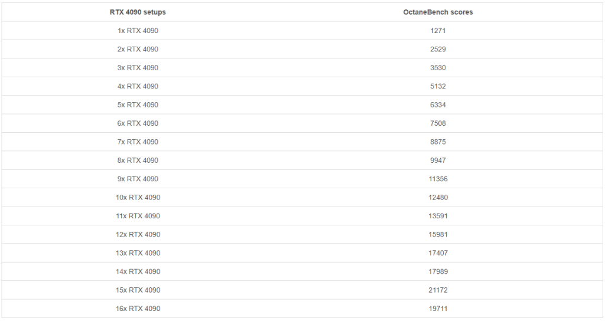Click the score value 6334
This screenshot has height=321, width=605.
pyautogui.click(x=438, y=105)
